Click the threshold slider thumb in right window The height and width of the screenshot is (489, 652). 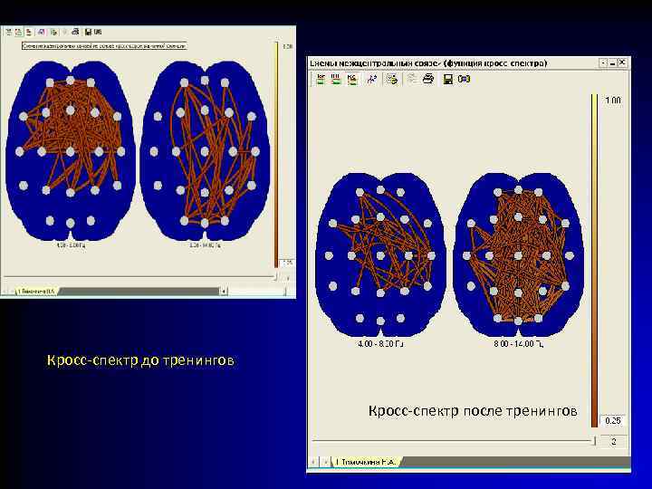click(595, 441)
